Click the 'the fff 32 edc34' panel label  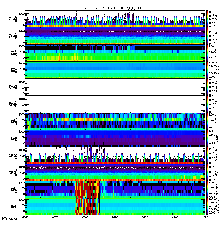(13, 155)
